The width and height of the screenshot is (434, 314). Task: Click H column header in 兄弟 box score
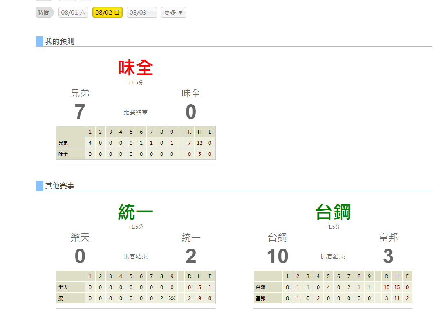[199, 132]
